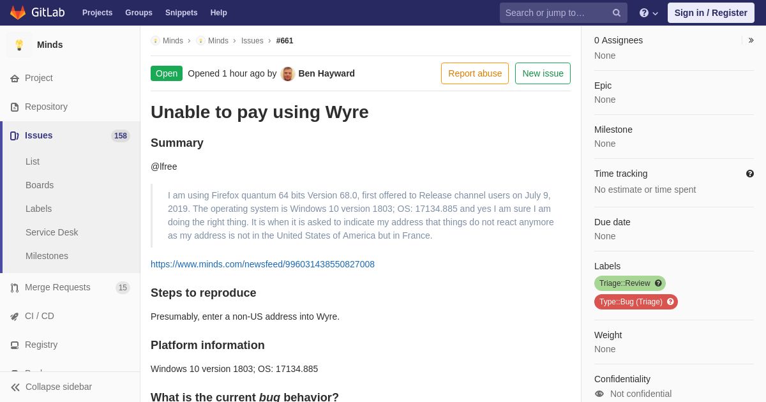
Task: Click the Project home icon
Action: click(15, 78)
